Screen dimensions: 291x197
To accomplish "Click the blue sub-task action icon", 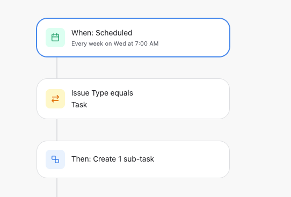I will (55, 159).
